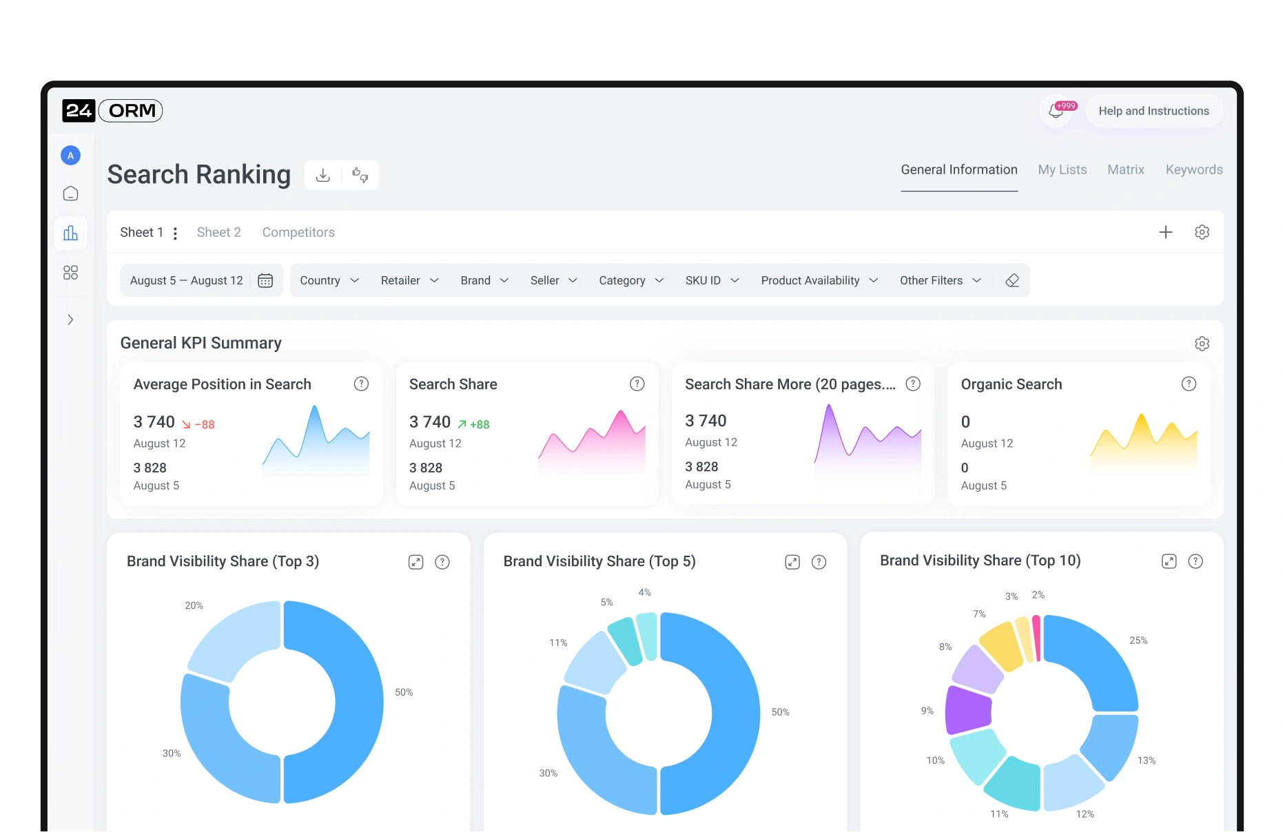This screenshot has width=1283, height=832.
Task: Switch to the Keywords tab
Action: (x=1193, y=169)
